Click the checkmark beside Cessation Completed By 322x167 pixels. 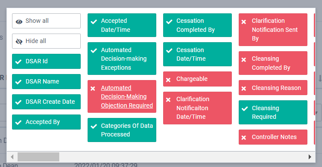(x=169, y=22)
